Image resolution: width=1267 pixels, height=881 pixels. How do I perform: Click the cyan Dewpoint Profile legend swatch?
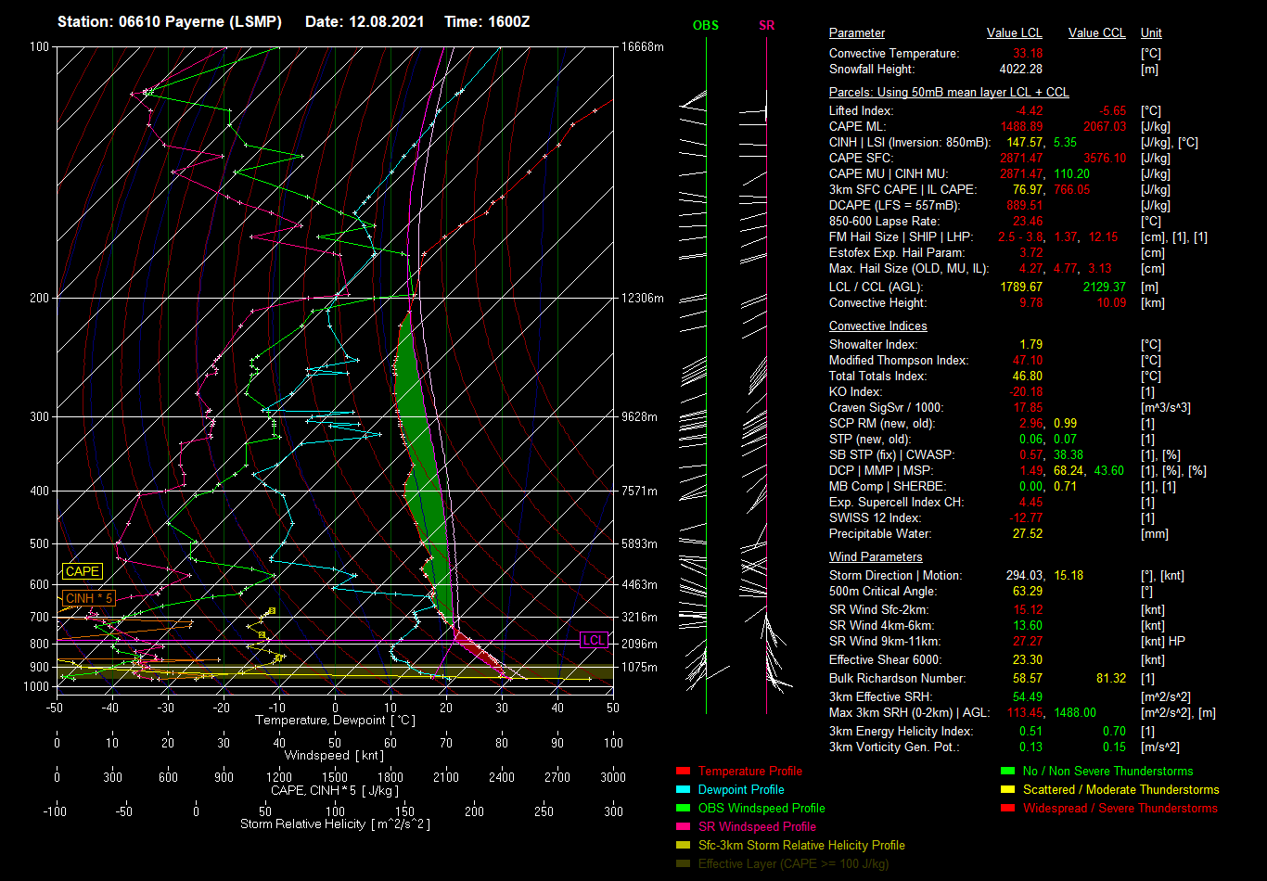[x=684, y=790]
